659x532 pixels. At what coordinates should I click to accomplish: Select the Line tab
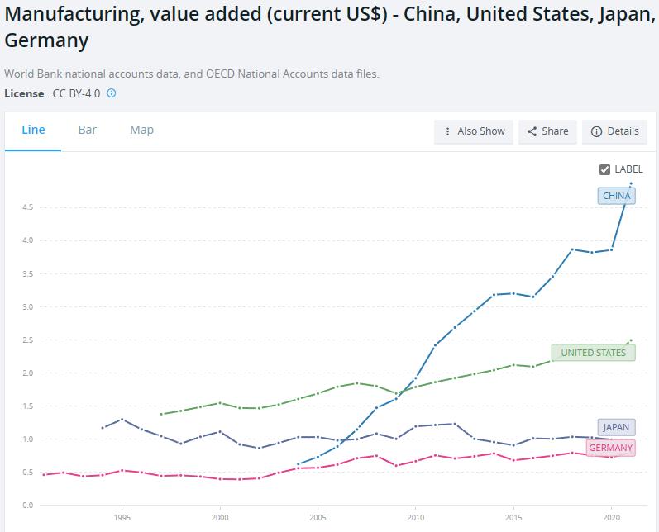[33, 130]
